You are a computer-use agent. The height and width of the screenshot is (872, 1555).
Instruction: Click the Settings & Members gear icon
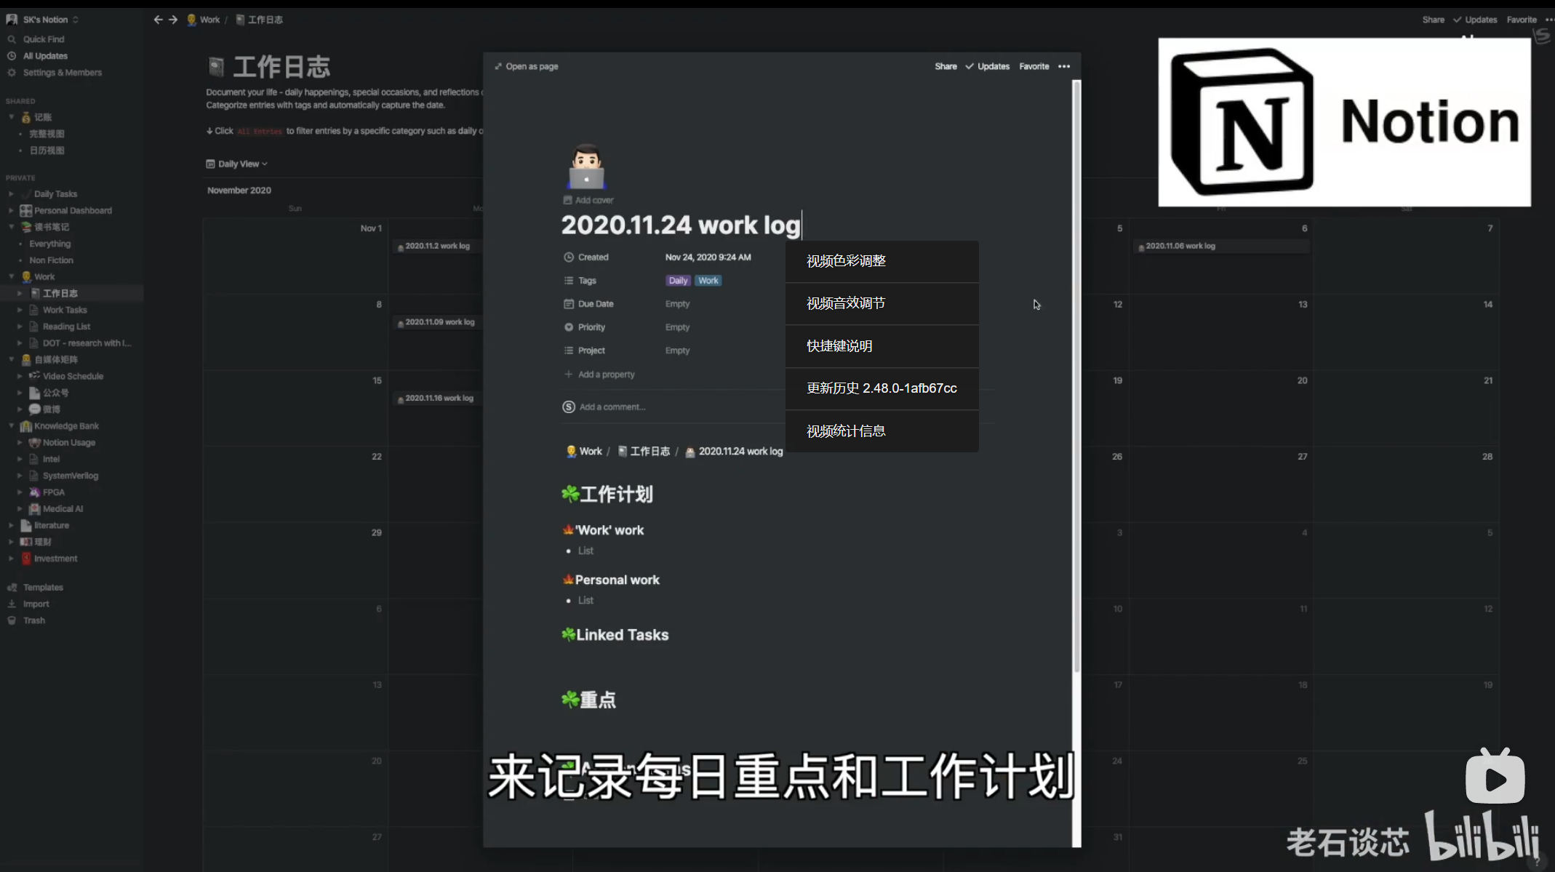12,73
